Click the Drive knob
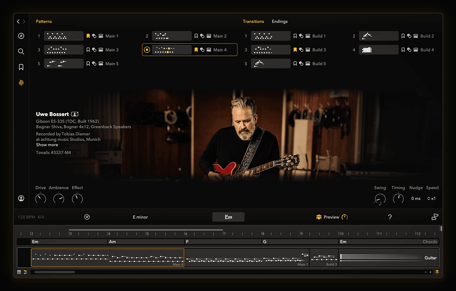 [40, 199]
